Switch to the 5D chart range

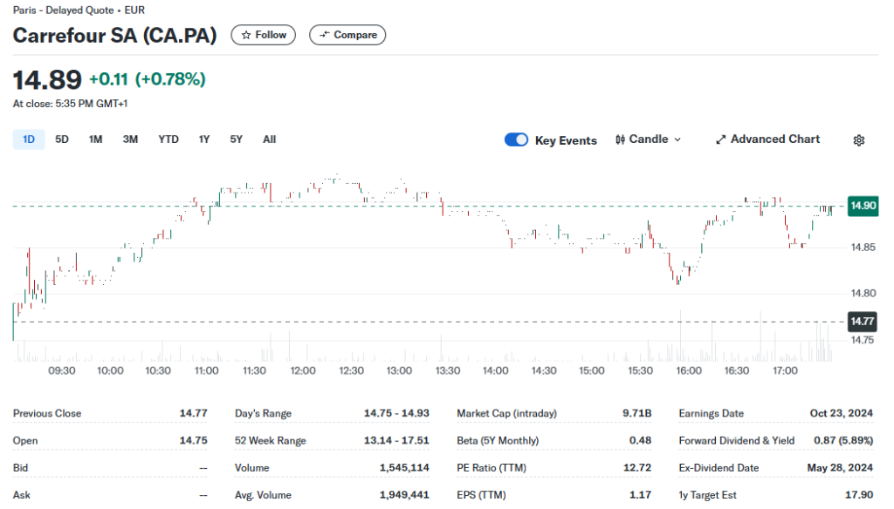(x=61, y=139)
